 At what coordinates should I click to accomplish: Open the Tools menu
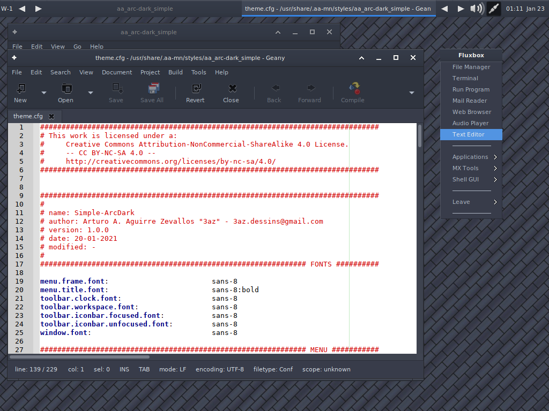198,72
